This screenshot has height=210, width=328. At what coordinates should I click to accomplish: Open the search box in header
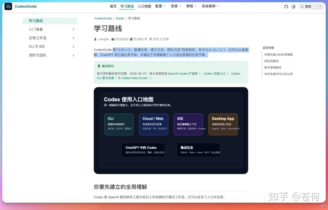311,7
